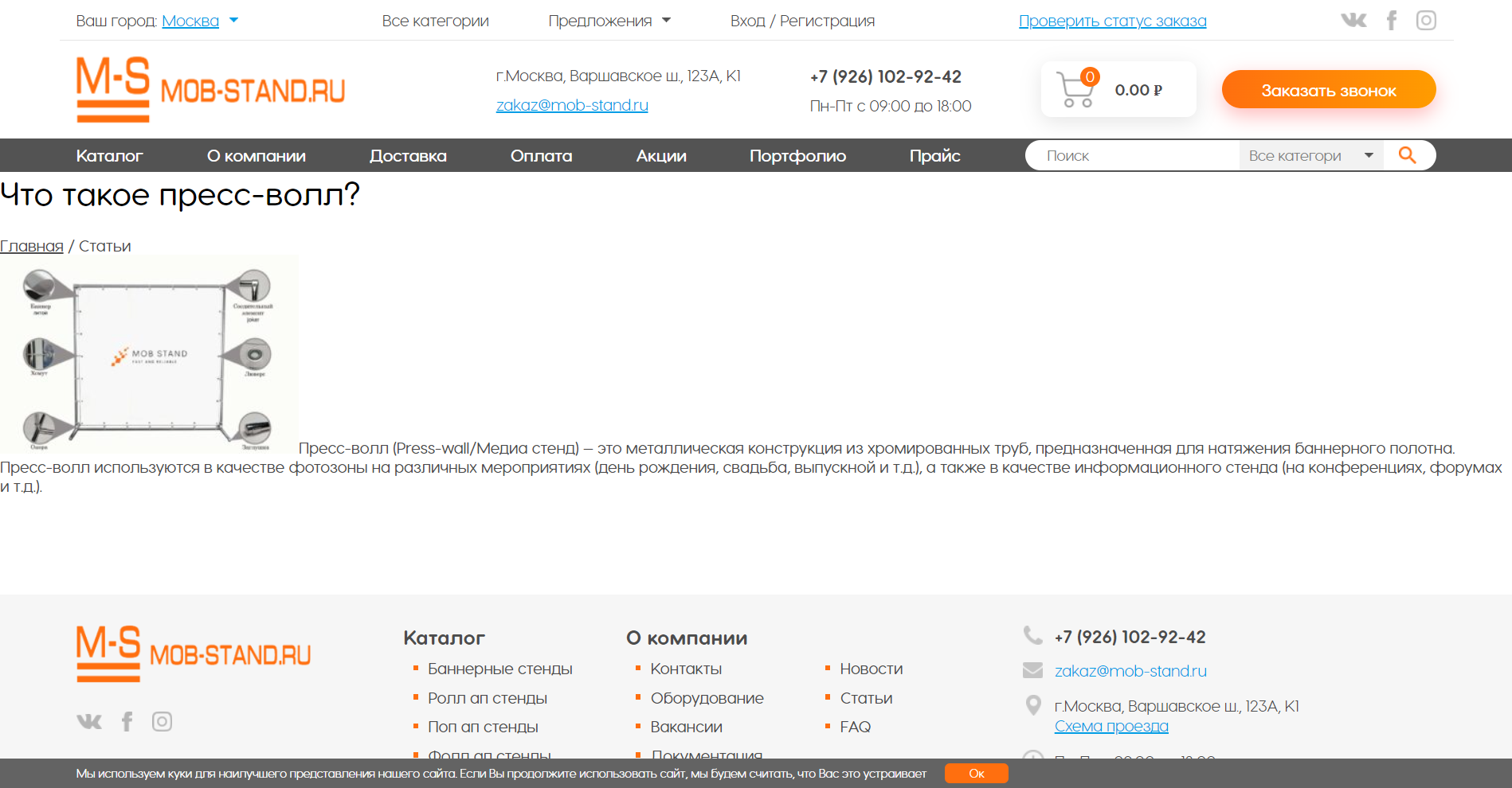Open Instagram icon in header
This screenshot has width=1512, height=788.
pyautogui.click(x=1426, y=20)
